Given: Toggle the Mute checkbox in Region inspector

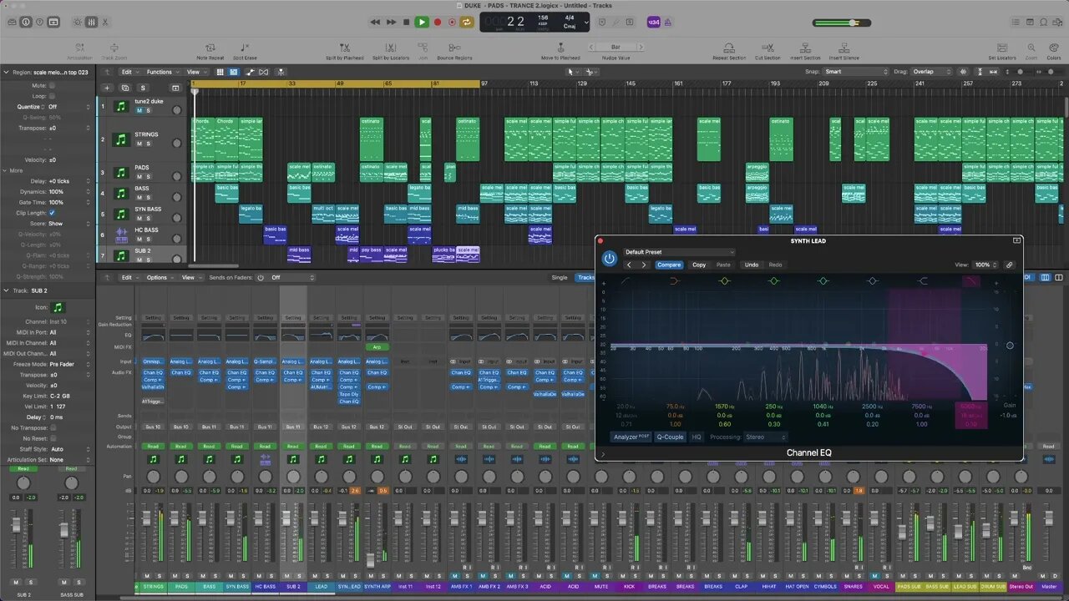Looking at the screenshot, I should 52,85.
